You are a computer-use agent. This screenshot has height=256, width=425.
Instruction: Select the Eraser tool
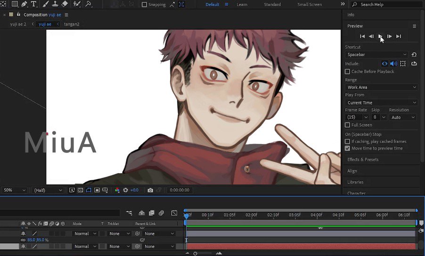(x=65, y=4)
